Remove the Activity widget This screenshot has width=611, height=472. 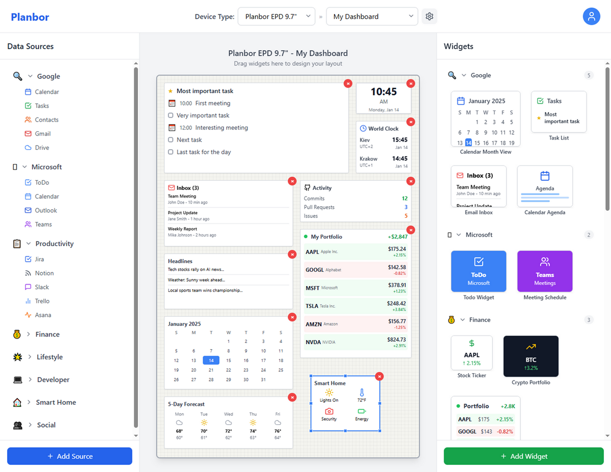[x=410, y=181]
